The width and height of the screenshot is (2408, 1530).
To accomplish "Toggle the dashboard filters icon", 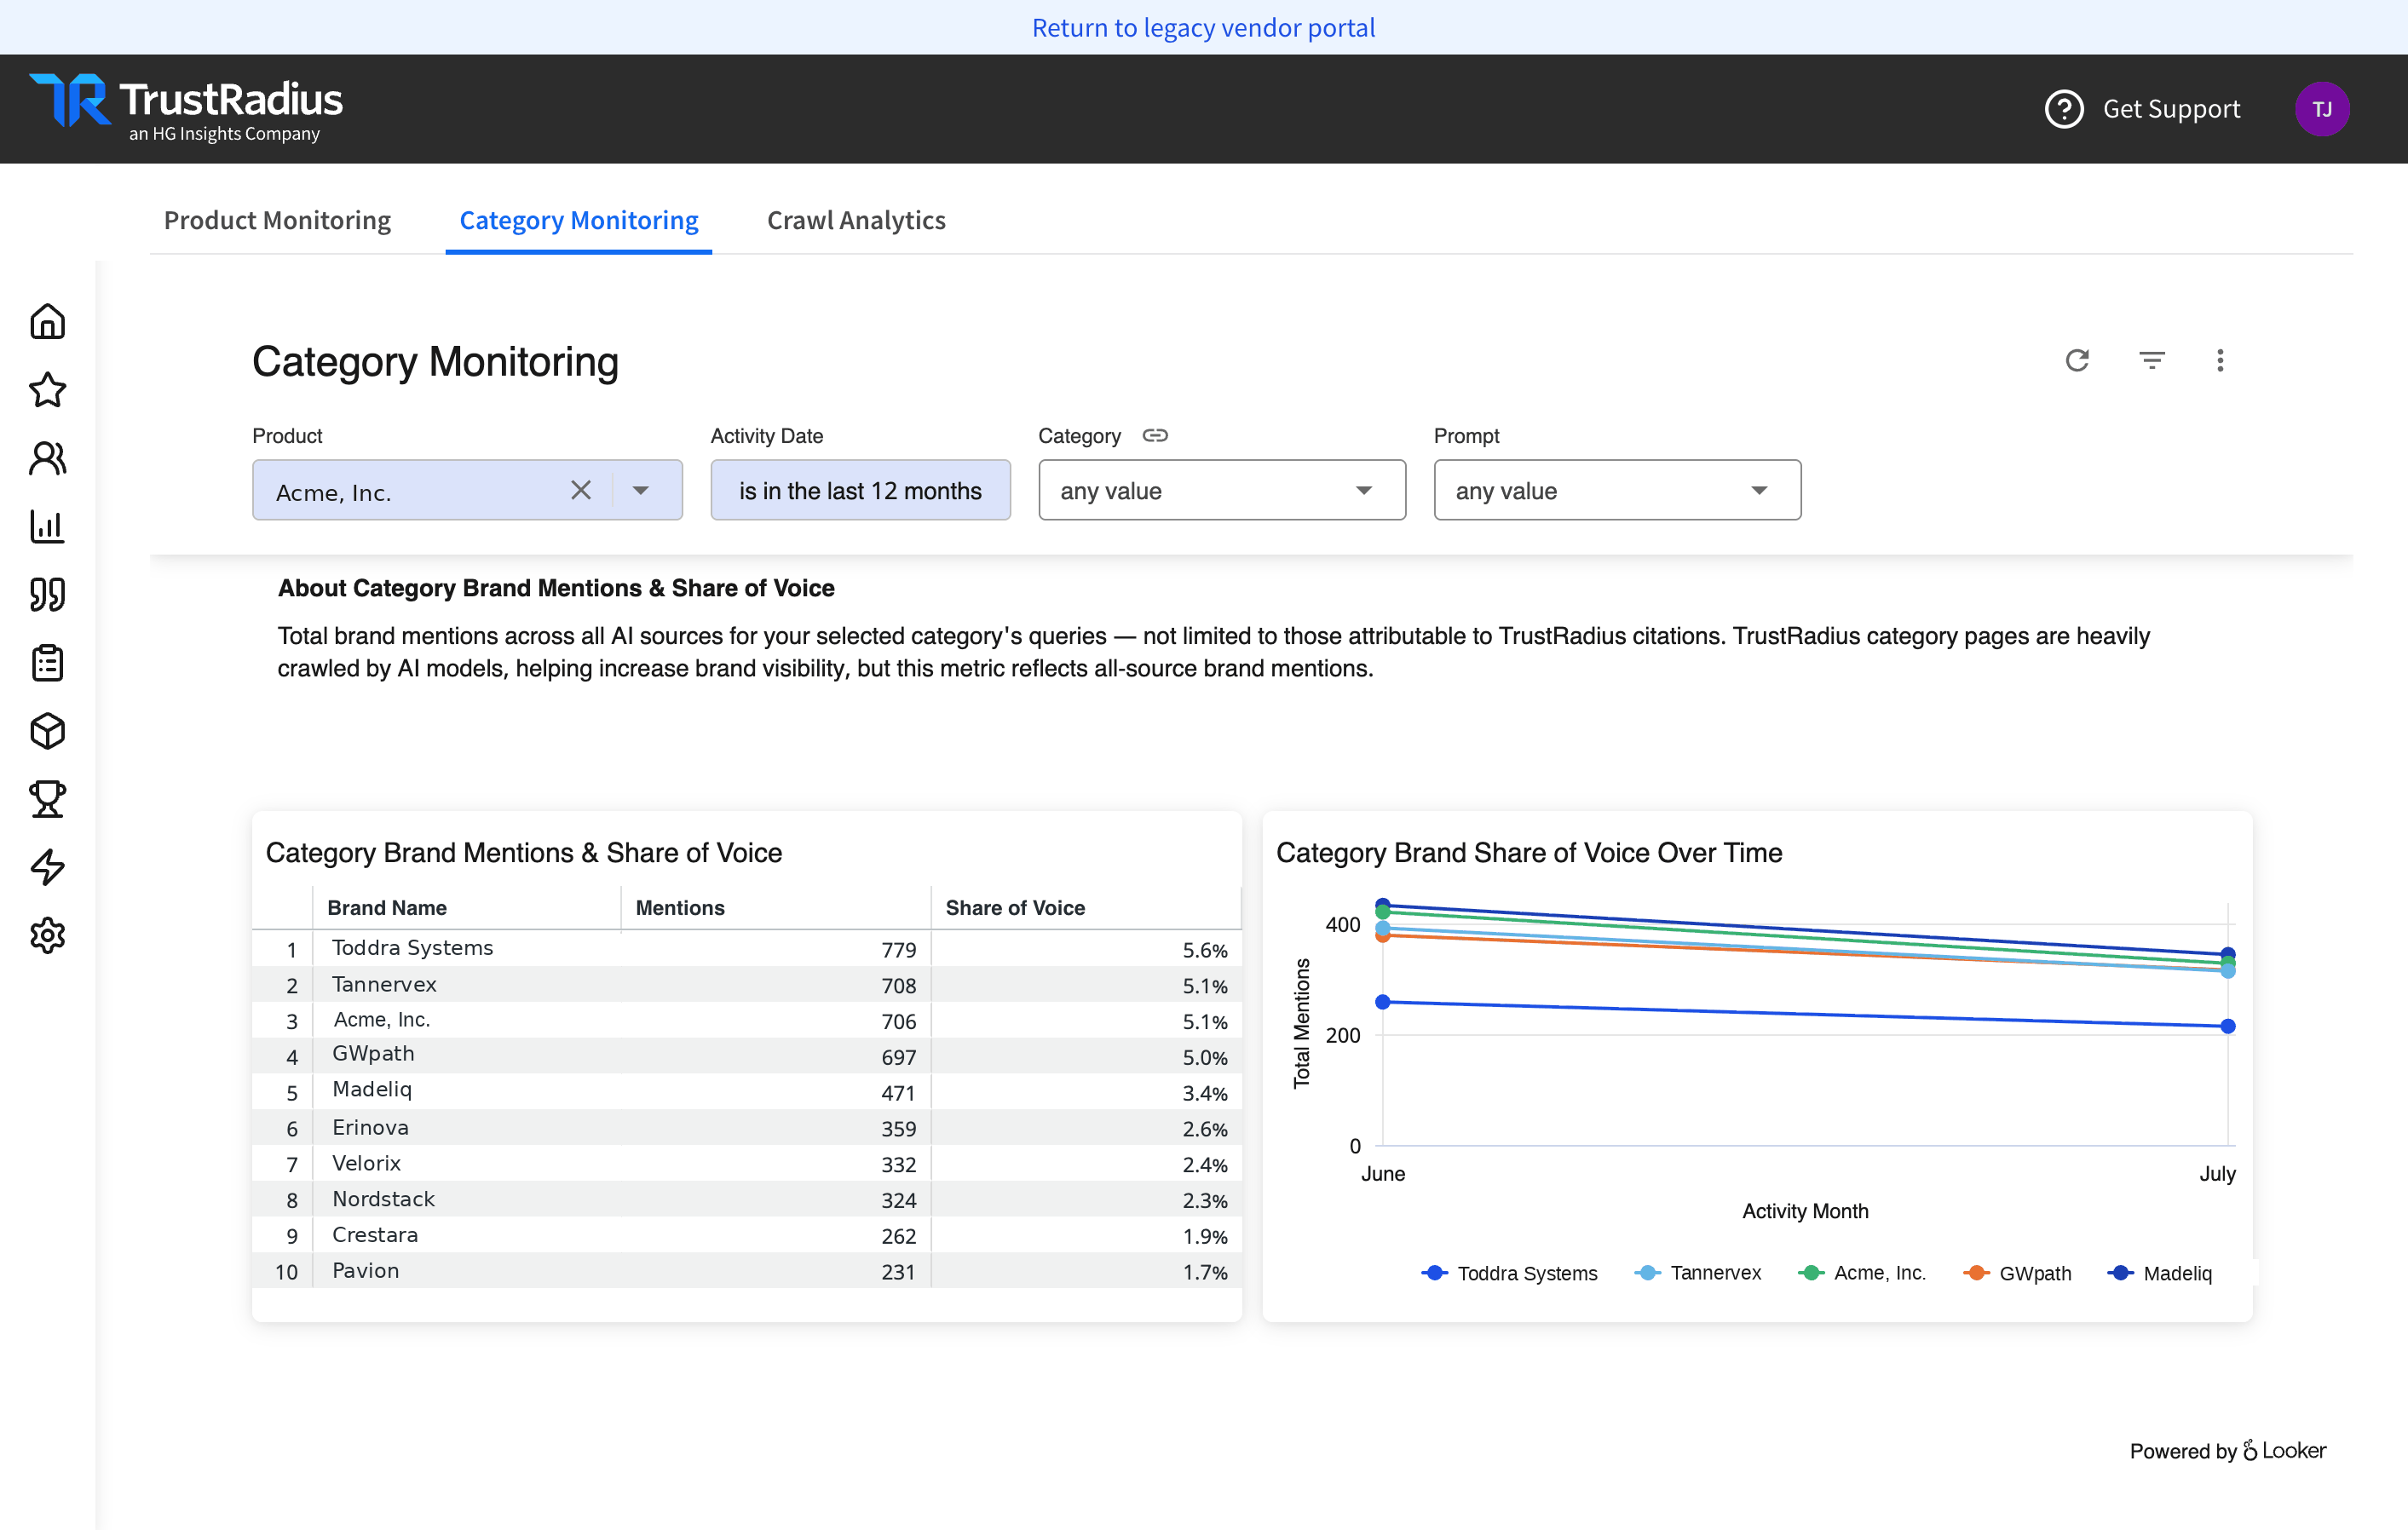I will [x=2151, y=360].
